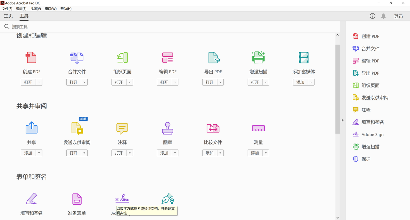Image resolution: width=410 pixels, height=220 pixels.
Task: Open 导出 PDF shortcut in the right sidebar
Action: point(366,73)
